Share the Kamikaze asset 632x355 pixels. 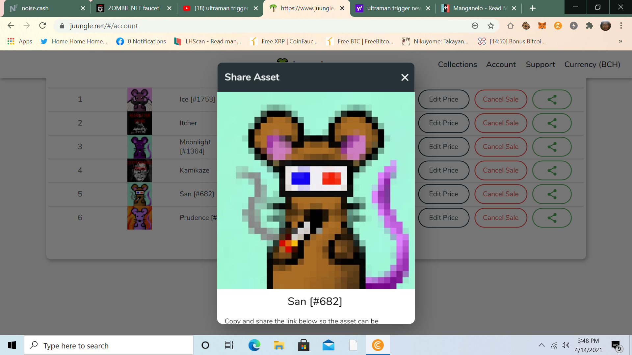pos(552,170)
